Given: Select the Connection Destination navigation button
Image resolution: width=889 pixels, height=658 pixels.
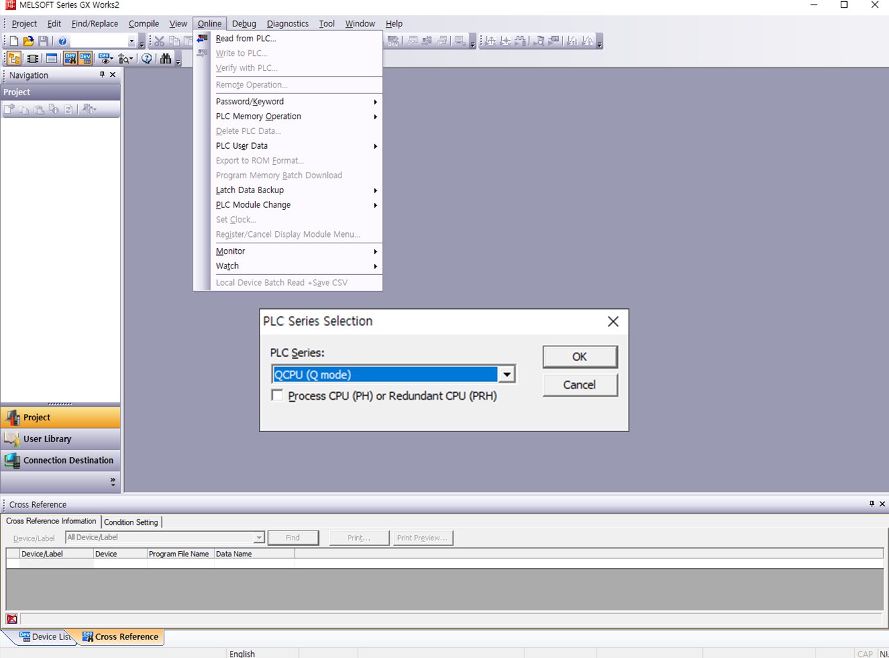Looking at the screenshot, I should pos(61,460).
